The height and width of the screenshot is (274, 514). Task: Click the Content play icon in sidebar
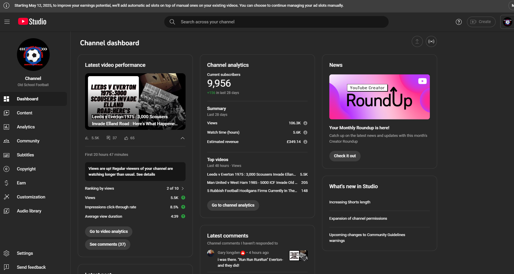point(6,113)
